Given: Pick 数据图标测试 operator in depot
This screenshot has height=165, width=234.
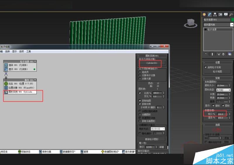Looking at the screenshot, I should coord(110,152).
